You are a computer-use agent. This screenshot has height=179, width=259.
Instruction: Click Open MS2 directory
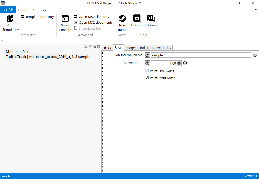click(91, 17)
